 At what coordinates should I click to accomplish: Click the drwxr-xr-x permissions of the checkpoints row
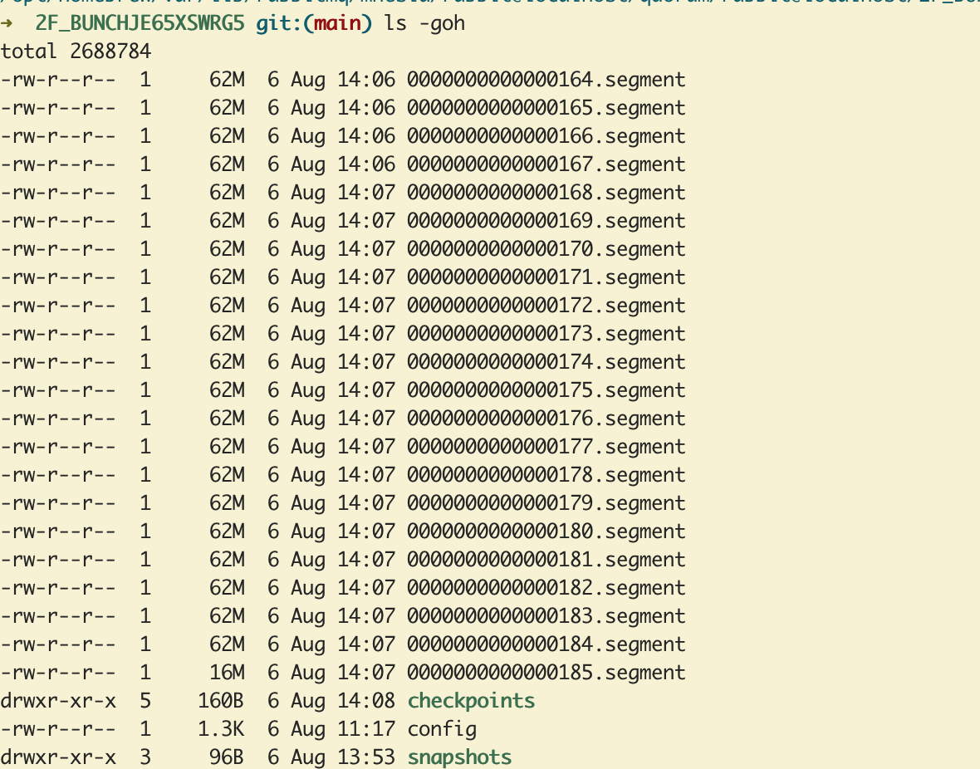click(x=58, y=701)
